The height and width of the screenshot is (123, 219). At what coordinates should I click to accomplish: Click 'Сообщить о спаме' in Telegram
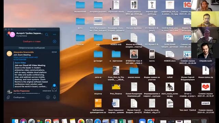click(32, 41)
